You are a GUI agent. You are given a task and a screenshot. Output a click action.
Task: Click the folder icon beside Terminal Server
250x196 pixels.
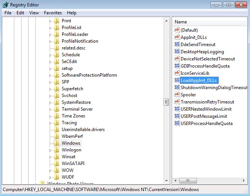(57, 109)
